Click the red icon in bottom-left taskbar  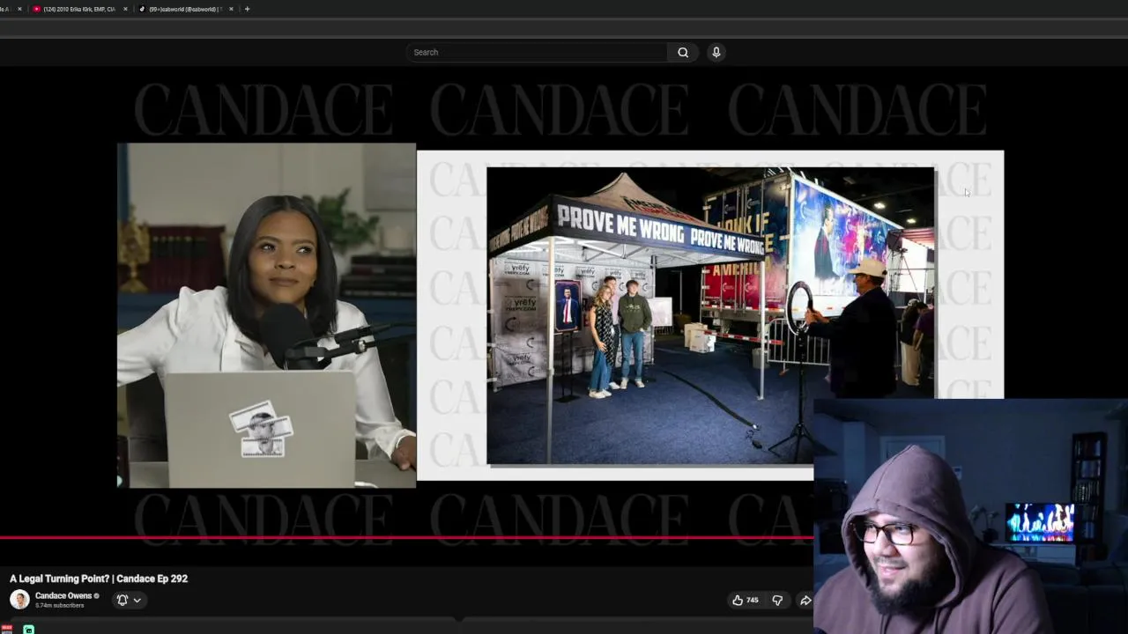coord(6,629)
